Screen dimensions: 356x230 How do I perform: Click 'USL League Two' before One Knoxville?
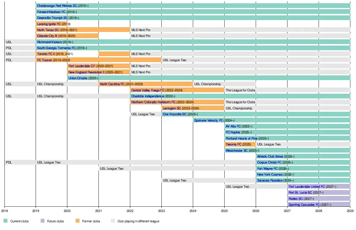(143, 114)
